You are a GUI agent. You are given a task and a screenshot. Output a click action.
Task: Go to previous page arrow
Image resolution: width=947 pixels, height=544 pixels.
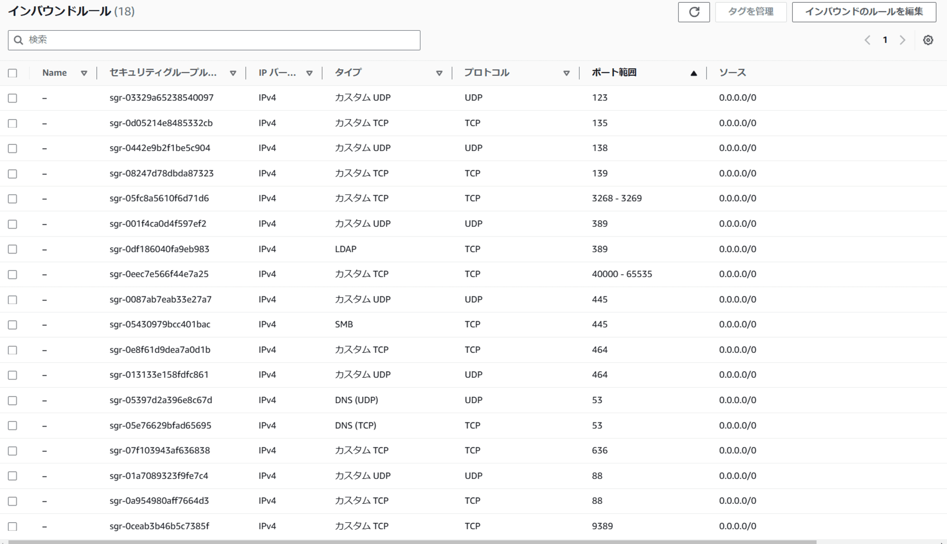tap(867, 40)
